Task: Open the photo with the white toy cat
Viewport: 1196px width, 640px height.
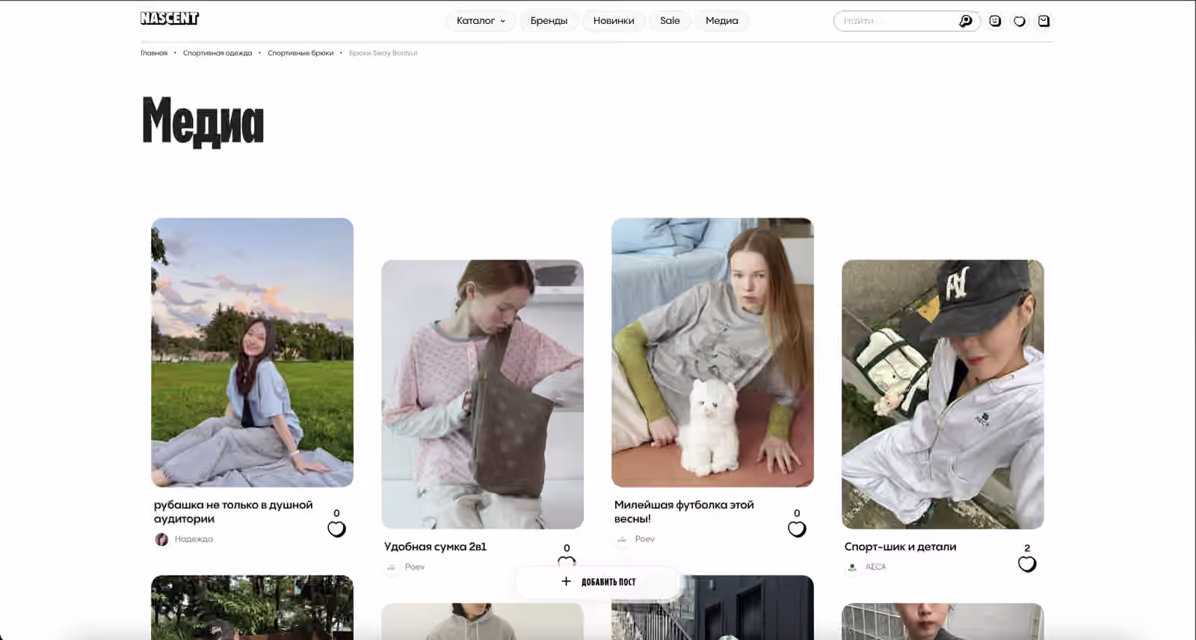Action: [x=712, y=352]
